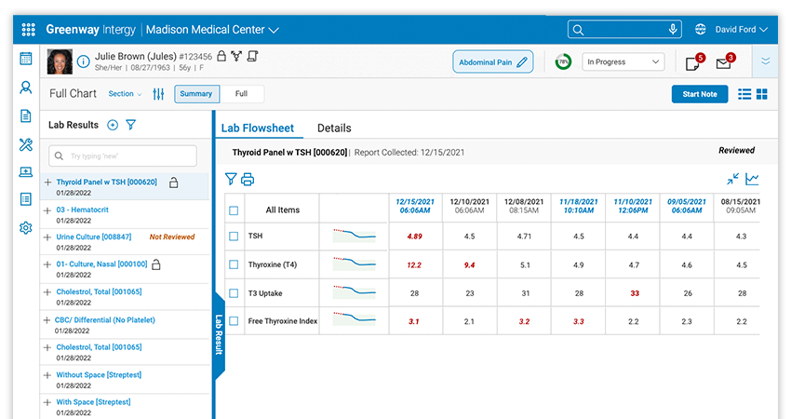Click the microphone icon in search bar
Viewport: 791px width, 419px height.
(x=672, y=30)
